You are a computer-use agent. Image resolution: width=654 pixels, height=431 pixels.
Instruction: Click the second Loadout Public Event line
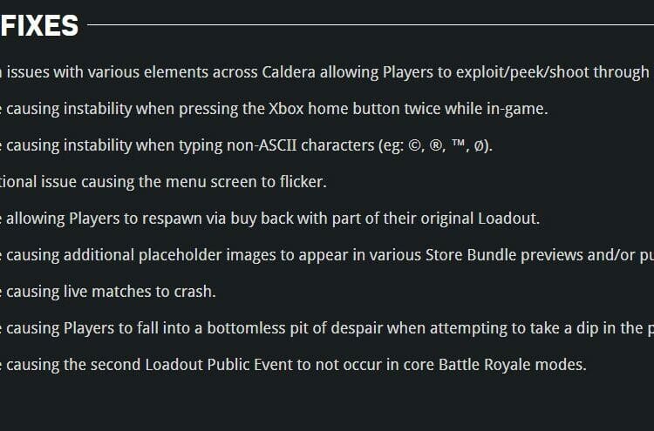point(293,365)
